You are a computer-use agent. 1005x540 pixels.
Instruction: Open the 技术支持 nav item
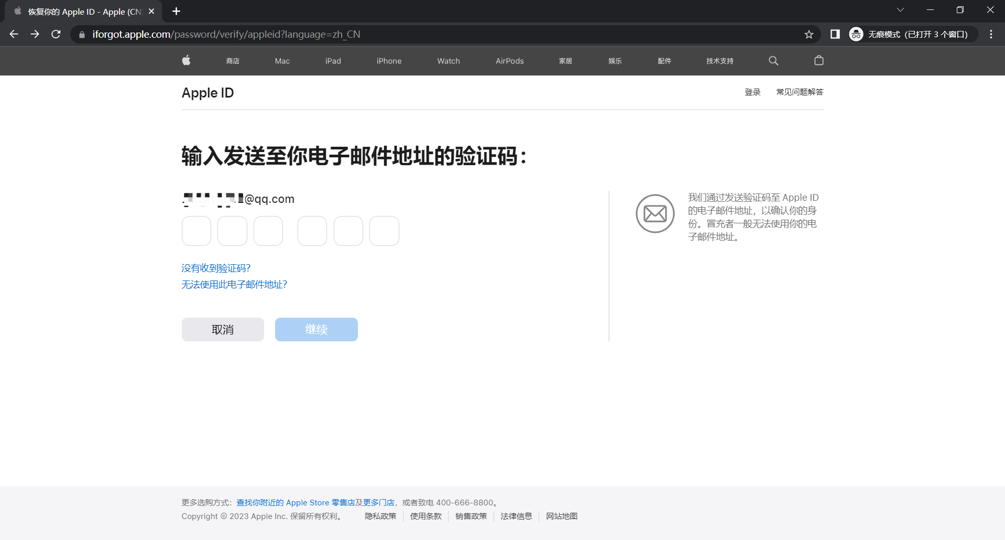point(720,61)
